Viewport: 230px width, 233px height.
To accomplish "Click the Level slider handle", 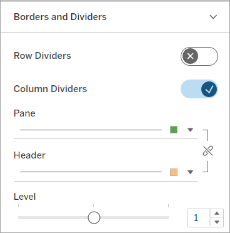I will click(x=94, y=217).
